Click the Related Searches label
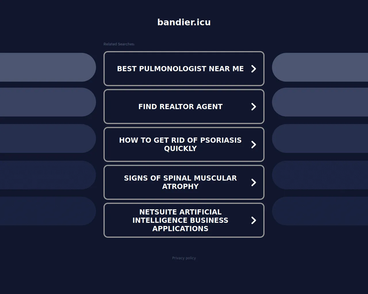The height and width of the screenshot is (294, 368). pyautogui.click(x=119, y=44)
